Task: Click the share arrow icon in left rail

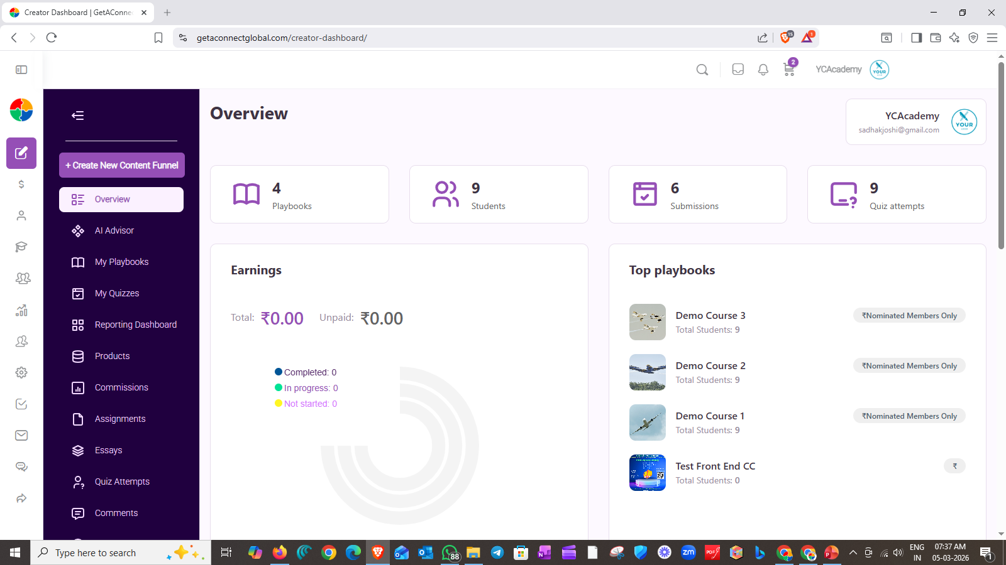Action: pos(21,498)
